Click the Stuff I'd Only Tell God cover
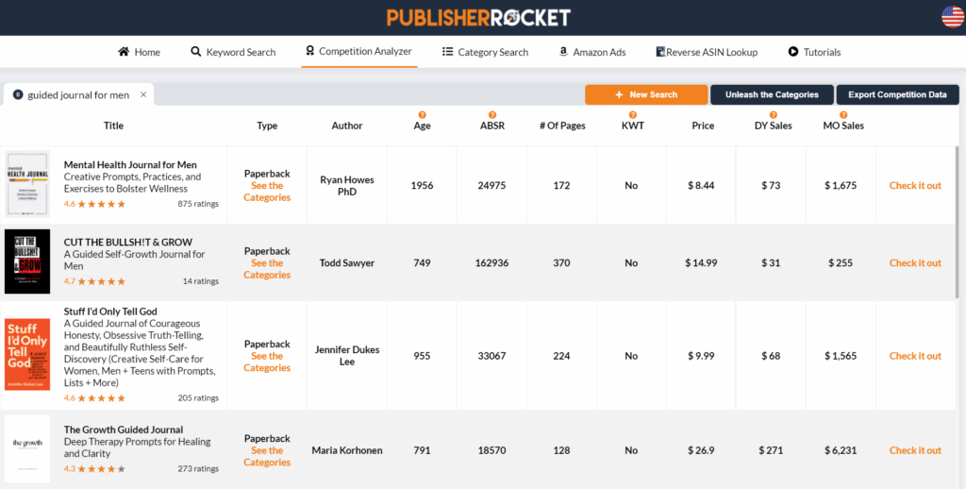 pos(27,356)
